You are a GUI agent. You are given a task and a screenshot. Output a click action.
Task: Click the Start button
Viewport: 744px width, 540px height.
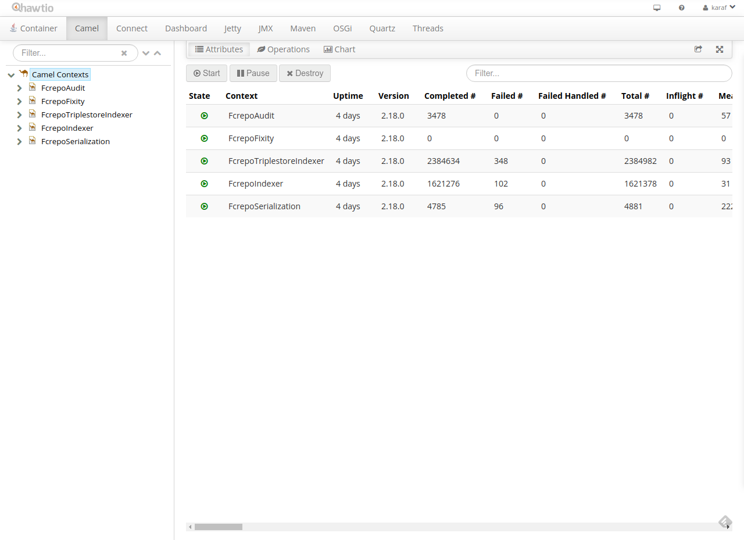click(x=206, y=73)
